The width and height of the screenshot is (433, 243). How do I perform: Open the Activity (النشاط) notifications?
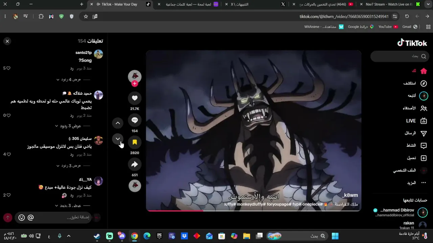[x=417, y=145]
